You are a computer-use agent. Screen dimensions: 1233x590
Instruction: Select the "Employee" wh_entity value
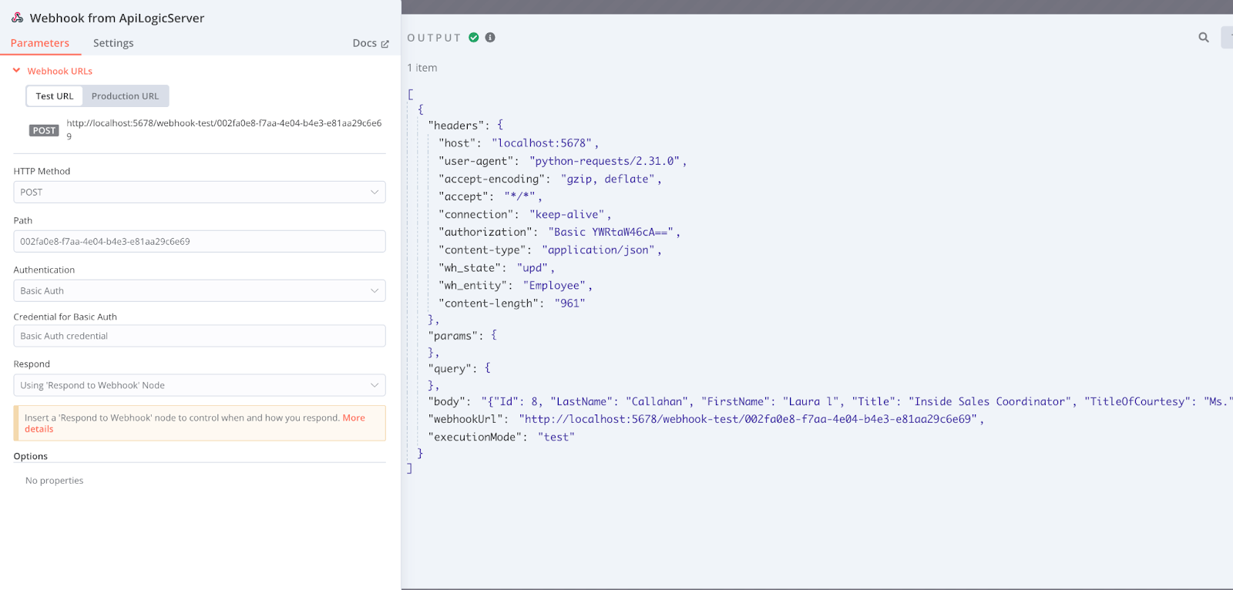point(554,285)
